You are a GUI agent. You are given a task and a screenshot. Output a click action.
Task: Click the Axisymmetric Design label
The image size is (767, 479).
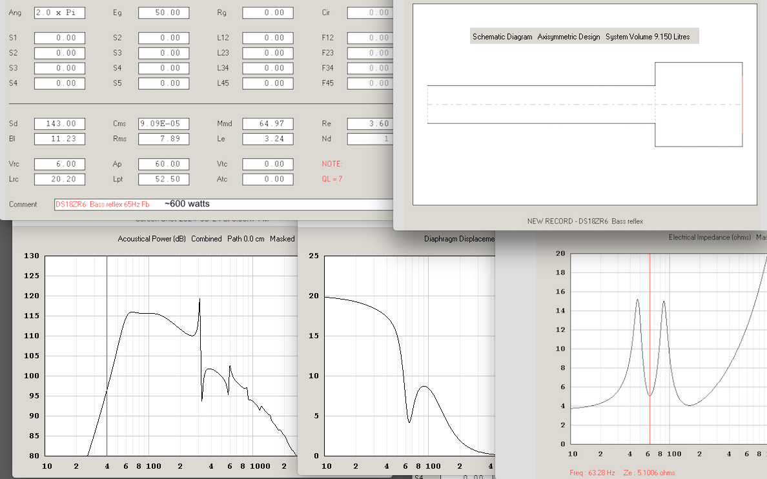tap(568, 37)
